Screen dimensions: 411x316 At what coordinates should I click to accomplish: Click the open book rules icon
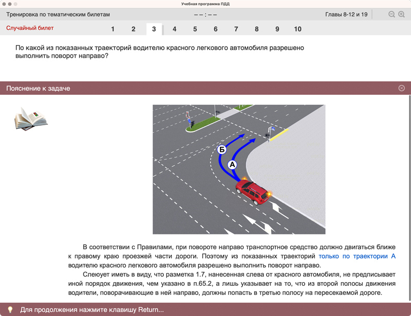(31, 118)
